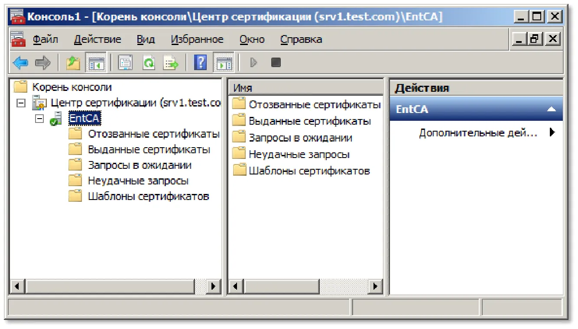Open Properties using the toolbar sheet icon
Viewport: 578px width, 329px height.
126,63
